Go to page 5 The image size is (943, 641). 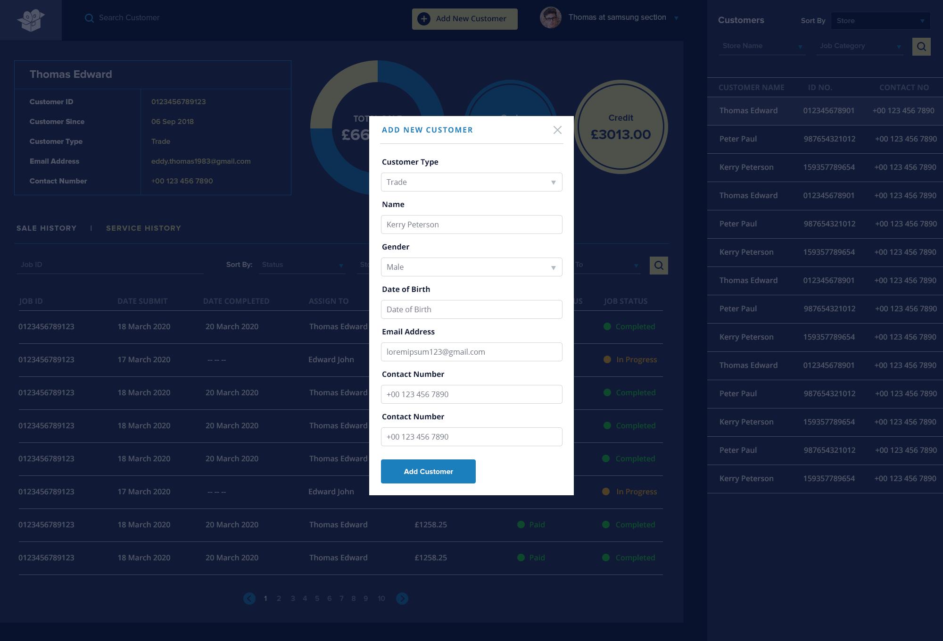(317, 599)
